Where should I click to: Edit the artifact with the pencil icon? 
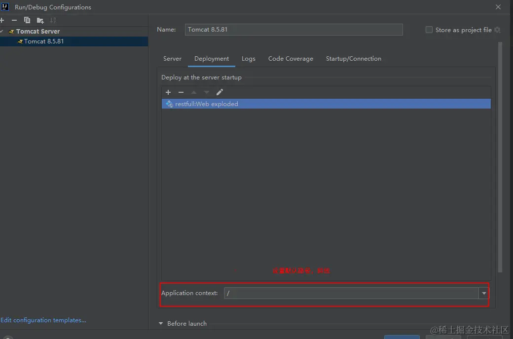coord(220,92)
